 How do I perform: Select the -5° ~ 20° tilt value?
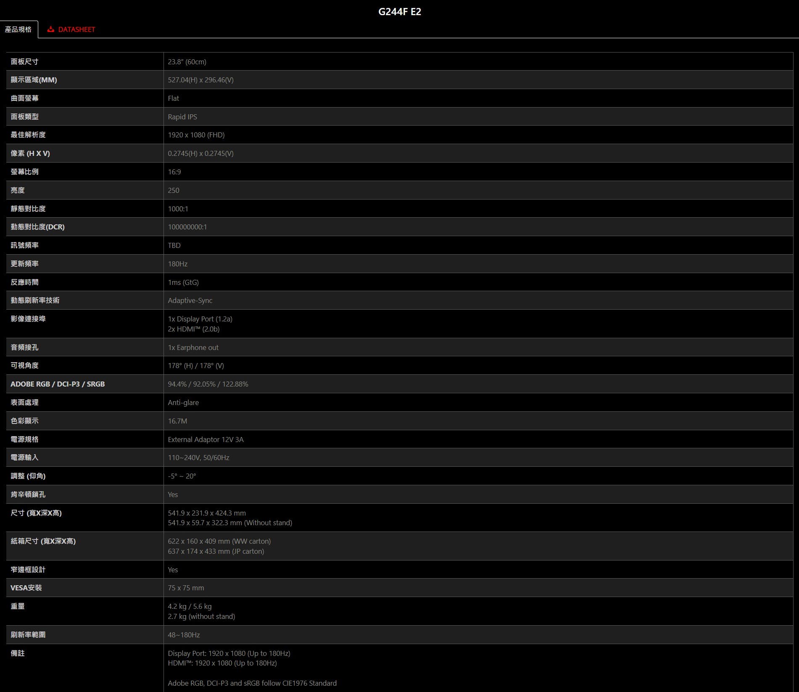point(182,476)
